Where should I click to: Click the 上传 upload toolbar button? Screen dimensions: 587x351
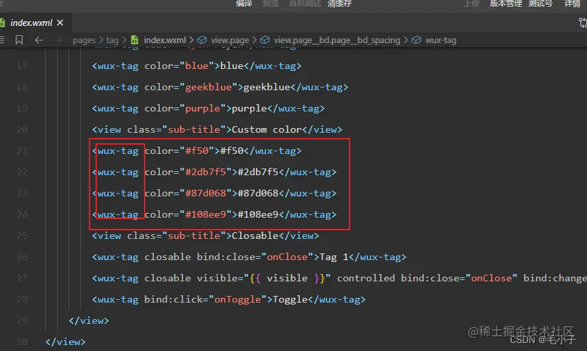click(x=472, y=3)
